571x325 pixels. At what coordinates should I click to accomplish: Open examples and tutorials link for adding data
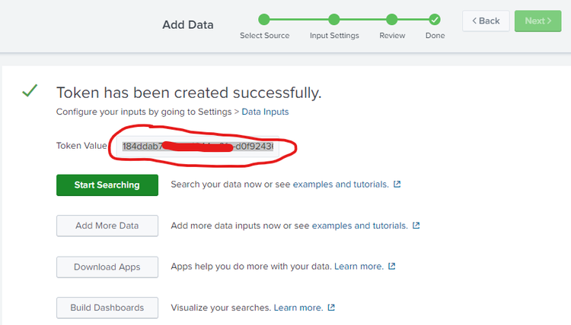(x=360, y=226)
